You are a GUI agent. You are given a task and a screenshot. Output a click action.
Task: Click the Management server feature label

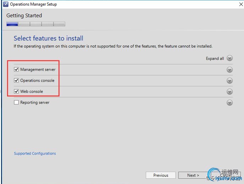pyautogui.click(x=38, y=70)
